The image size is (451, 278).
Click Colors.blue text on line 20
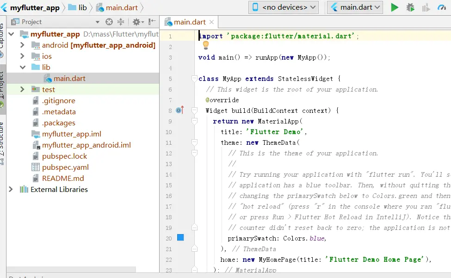pos(304,238)
